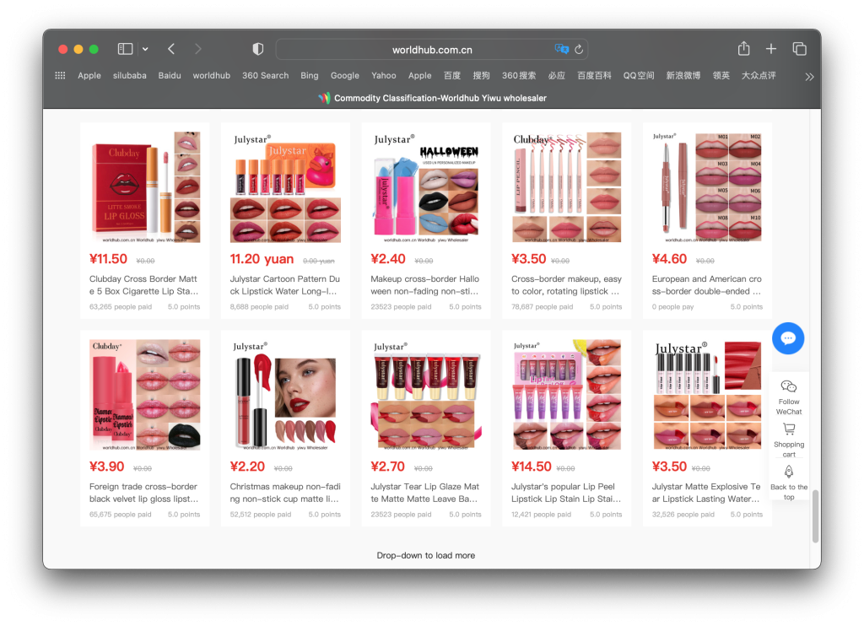Open the Baidu bookmark

(169, 75)
